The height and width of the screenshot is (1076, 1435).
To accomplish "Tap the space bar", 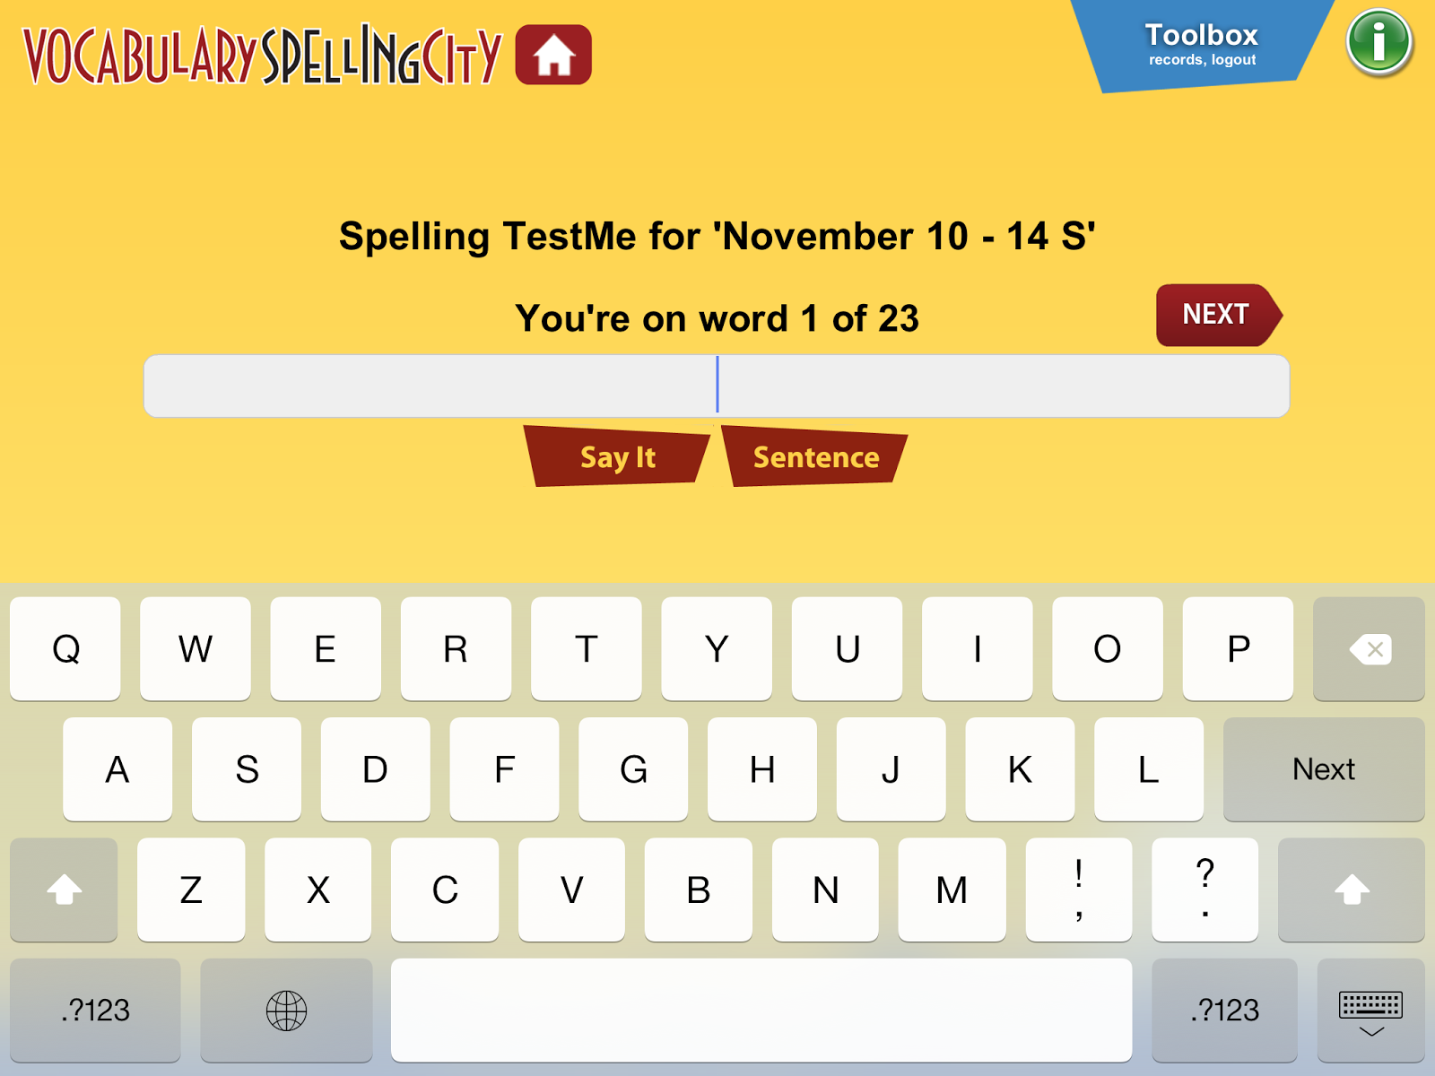I will coord(761,1011).
